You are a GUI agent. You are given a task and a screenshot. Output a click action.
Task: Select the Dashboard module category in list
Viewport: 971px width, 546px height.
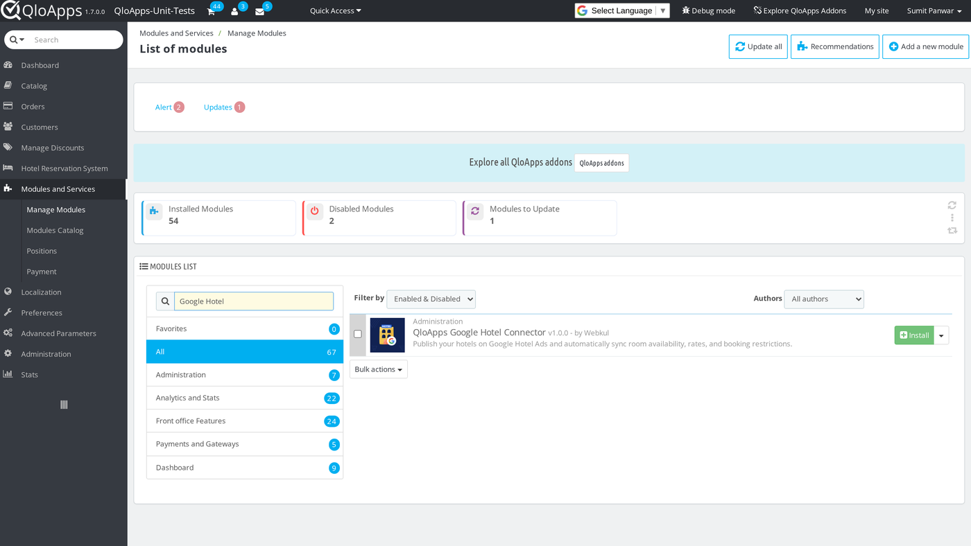pos(245,468)
